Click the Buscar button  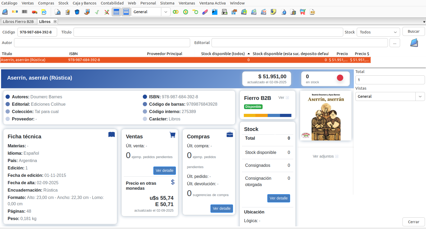(414, 31)
